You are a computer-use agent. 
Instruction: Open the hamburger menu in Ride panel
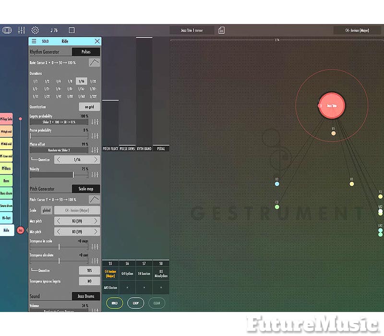pyautogui.click(x=34, y=41)
